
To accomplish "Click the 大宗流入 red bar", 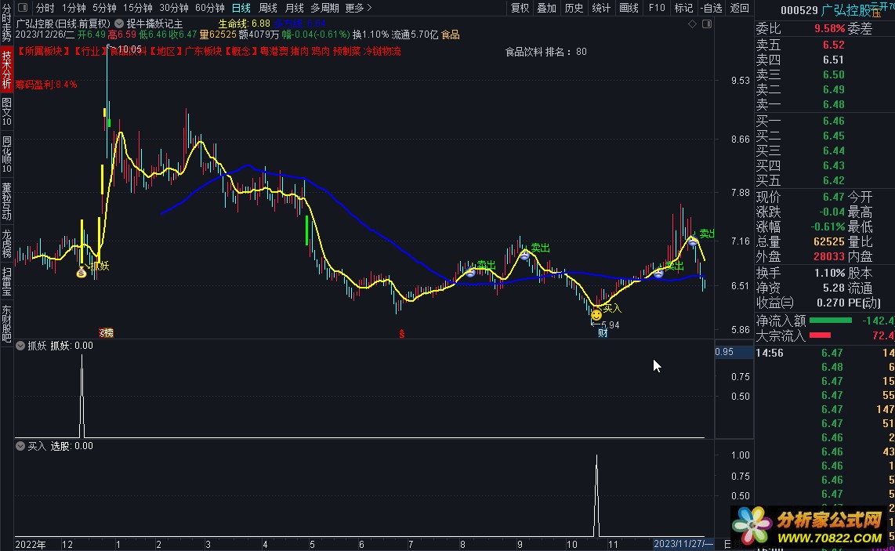I will pos(820,335).
